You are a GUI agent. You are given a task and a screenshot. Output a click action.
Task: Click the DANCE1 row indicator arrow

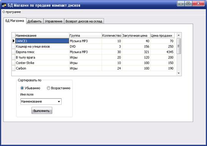(x=14, y=41)
